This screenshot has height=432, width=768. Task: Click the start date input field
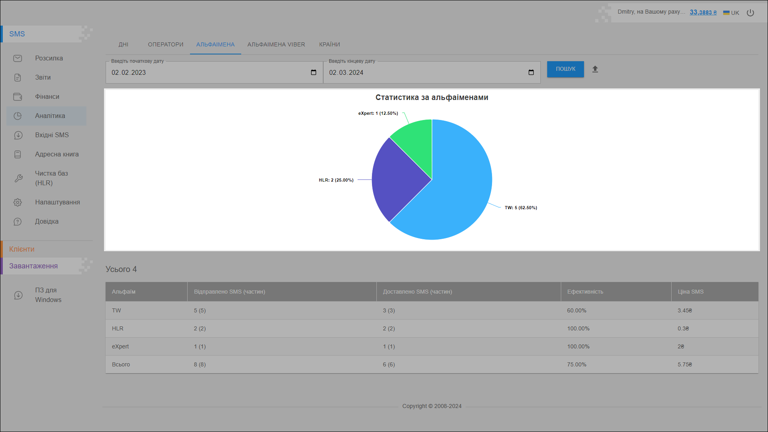(200, 72)
